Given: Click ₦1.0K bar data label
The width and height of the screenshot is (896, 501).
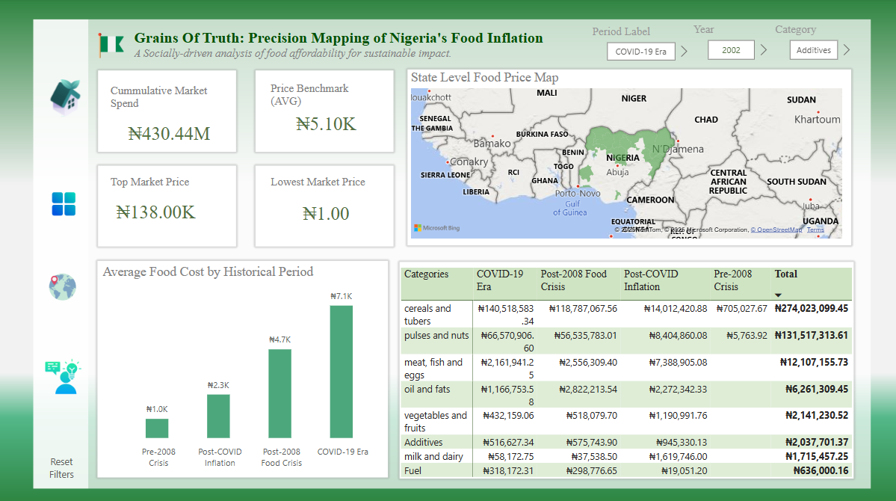Looking at the screenshot, I should click(157, 410).
